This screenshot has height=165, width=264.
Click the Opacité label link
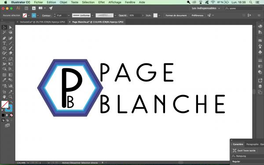point(123,15)
